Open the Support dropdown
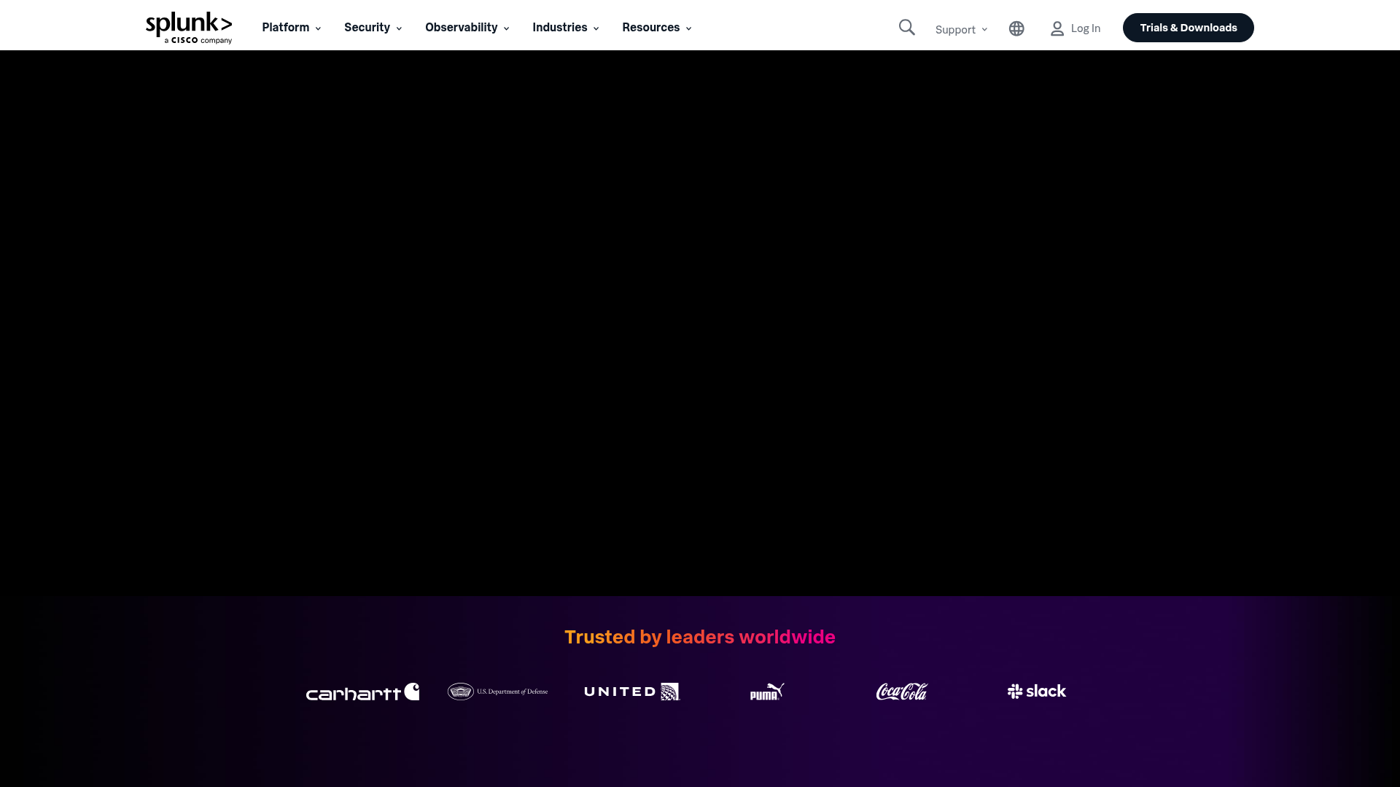 960,29
